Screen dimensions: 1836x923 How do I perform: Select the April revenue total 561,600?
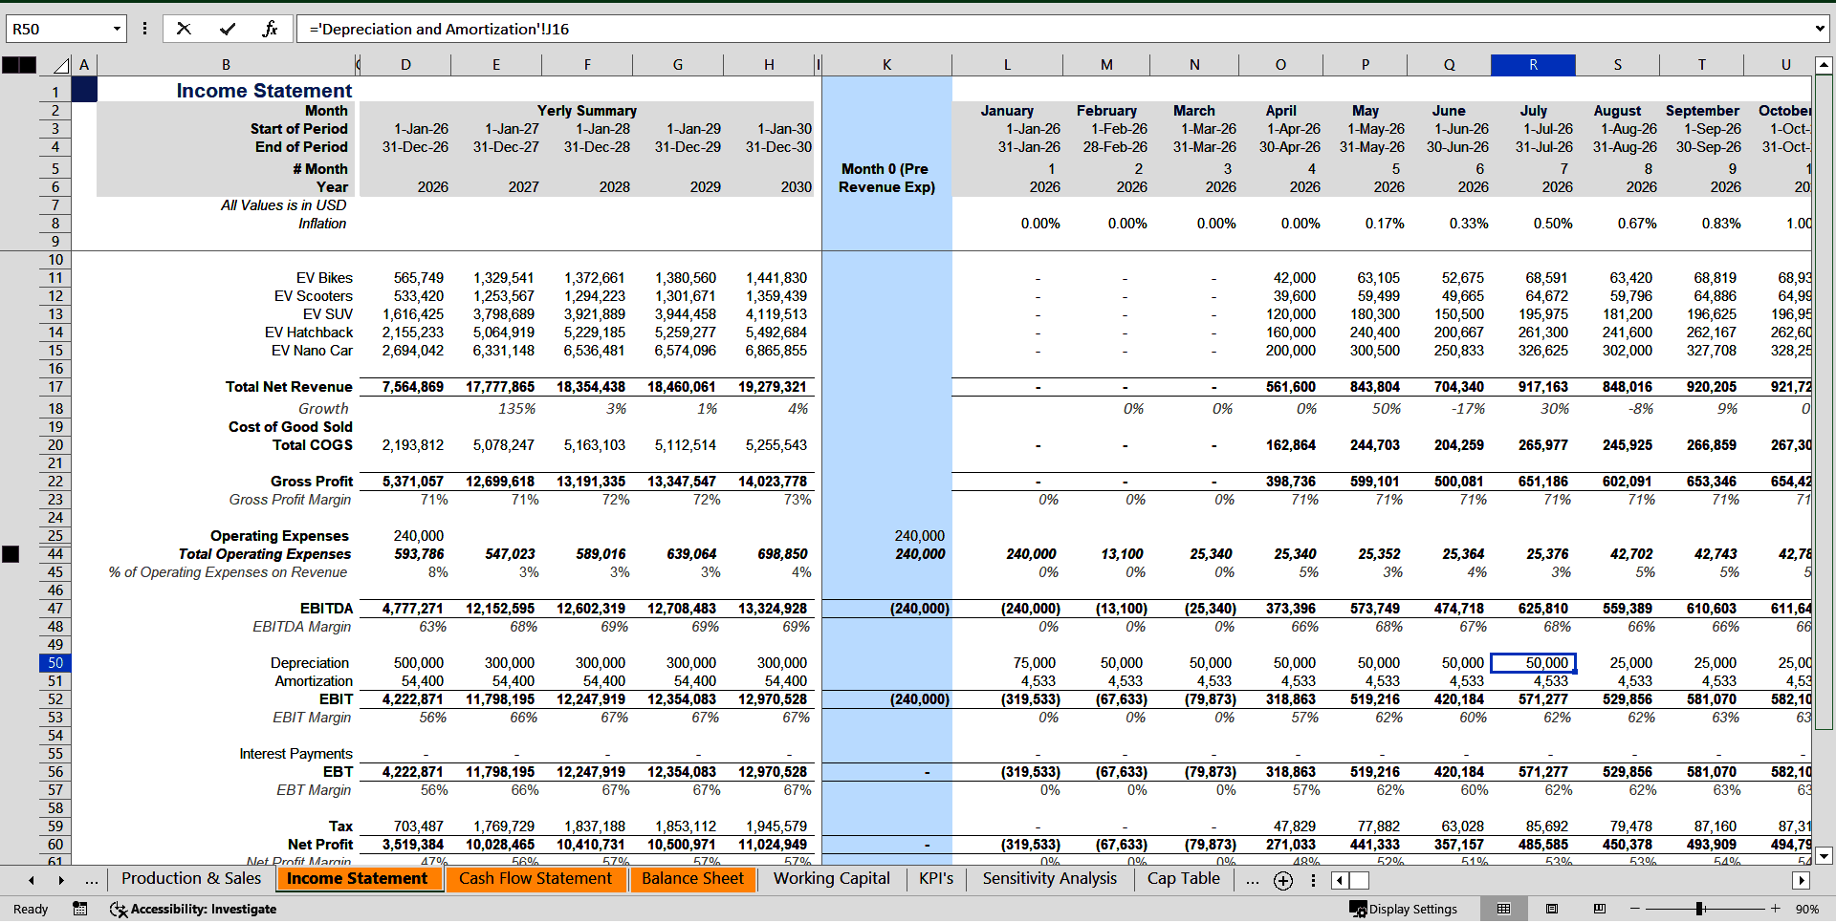click(x=1290, y=387)
